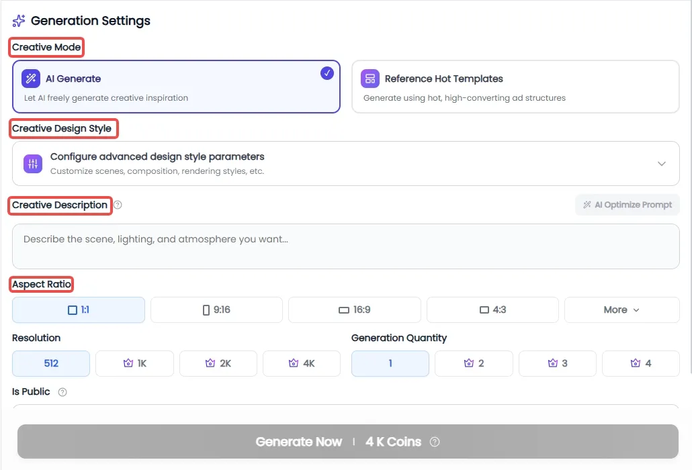Click help icon beside Creative Description
Image resolution: width=692 pixels, height=470 pixels.
118,205
